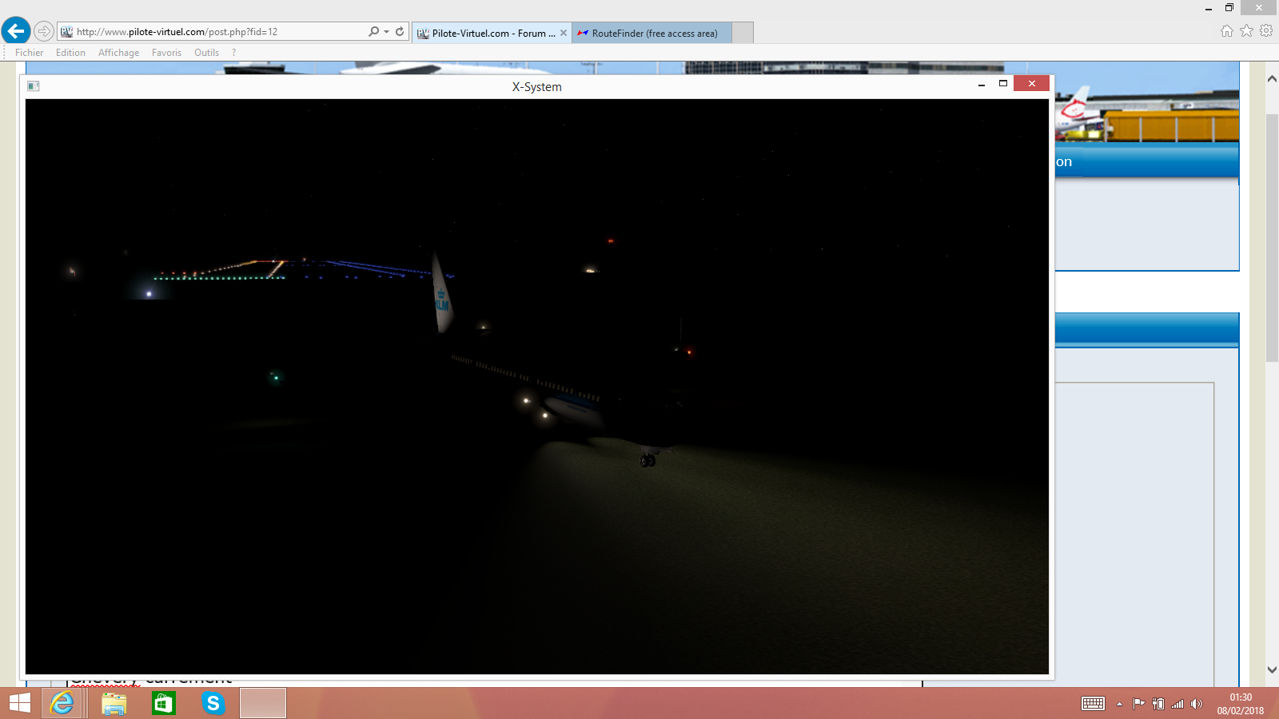Close the X-System window

(x=1031, y=84)
